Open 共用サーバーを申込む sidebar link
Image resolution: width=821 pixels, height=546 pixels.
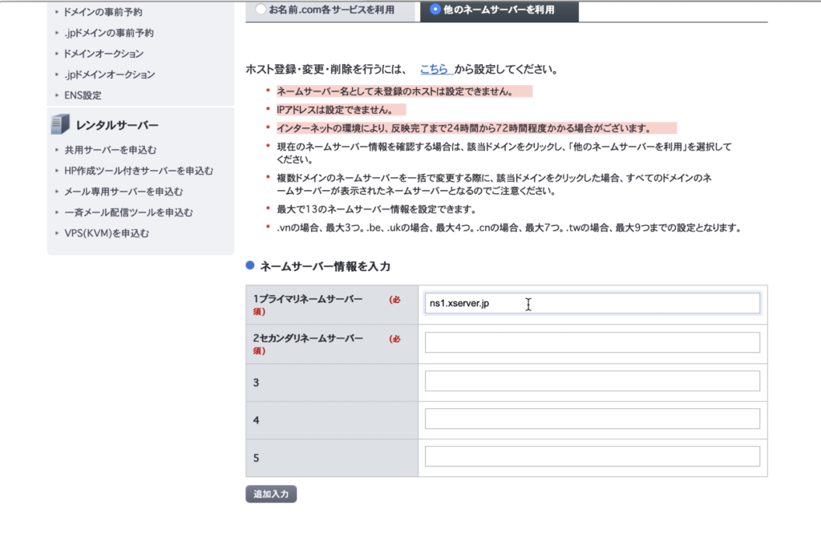point(110,150)
